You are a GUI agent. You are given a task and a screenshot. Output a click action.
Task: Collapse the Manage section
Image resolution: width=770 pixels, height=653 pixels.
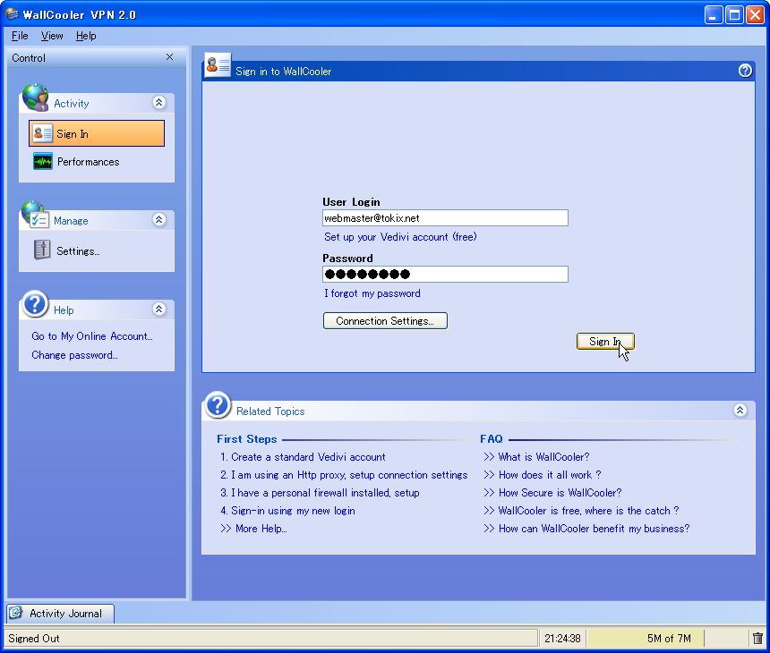coord(158,219)
